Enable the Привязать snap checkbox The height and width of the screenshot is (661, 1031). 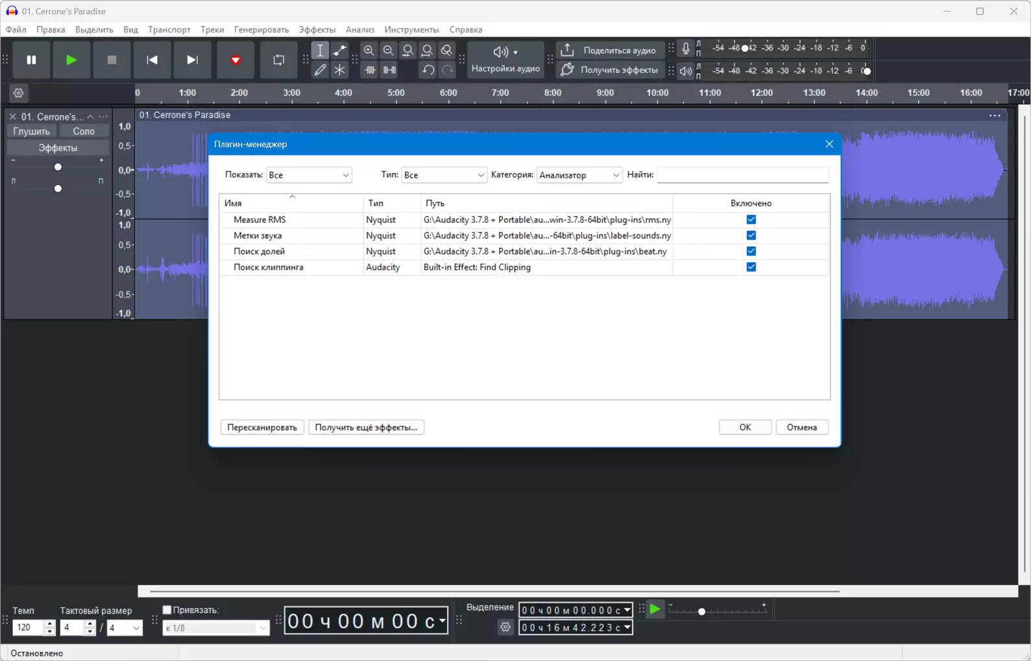(x=167, y=610)
